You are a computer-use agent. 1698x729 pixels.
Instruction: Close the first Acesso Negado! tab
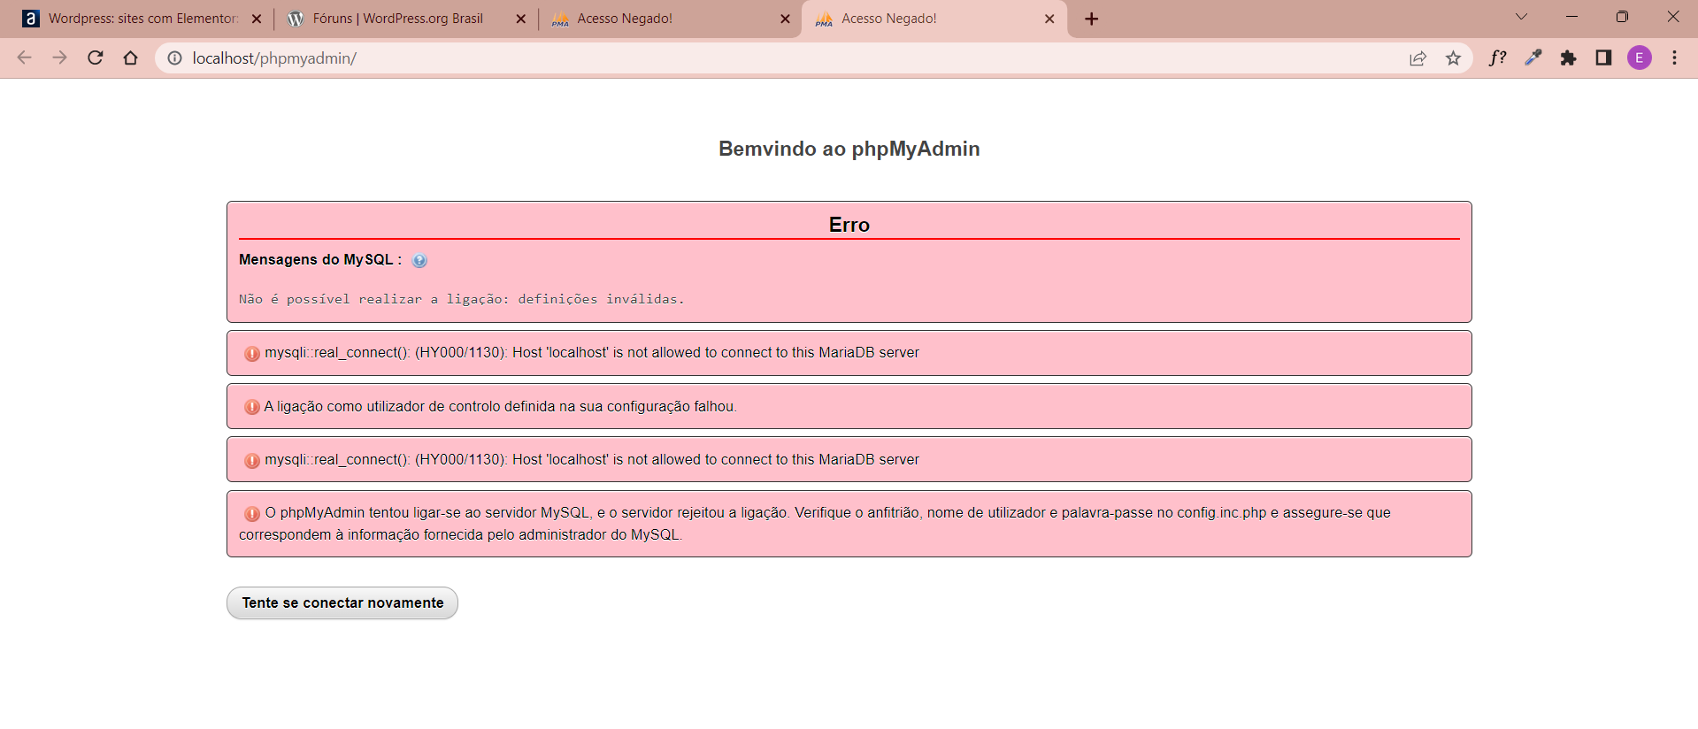click(785, 19)
